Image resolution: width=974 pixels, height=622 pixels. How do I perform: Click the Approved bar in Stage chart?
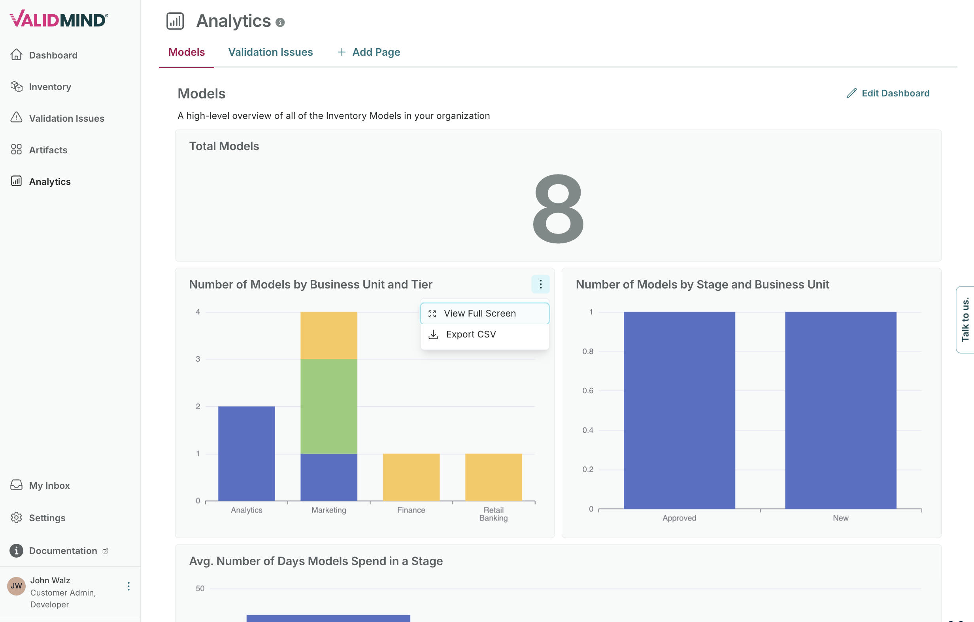click(x=679, y=410)
